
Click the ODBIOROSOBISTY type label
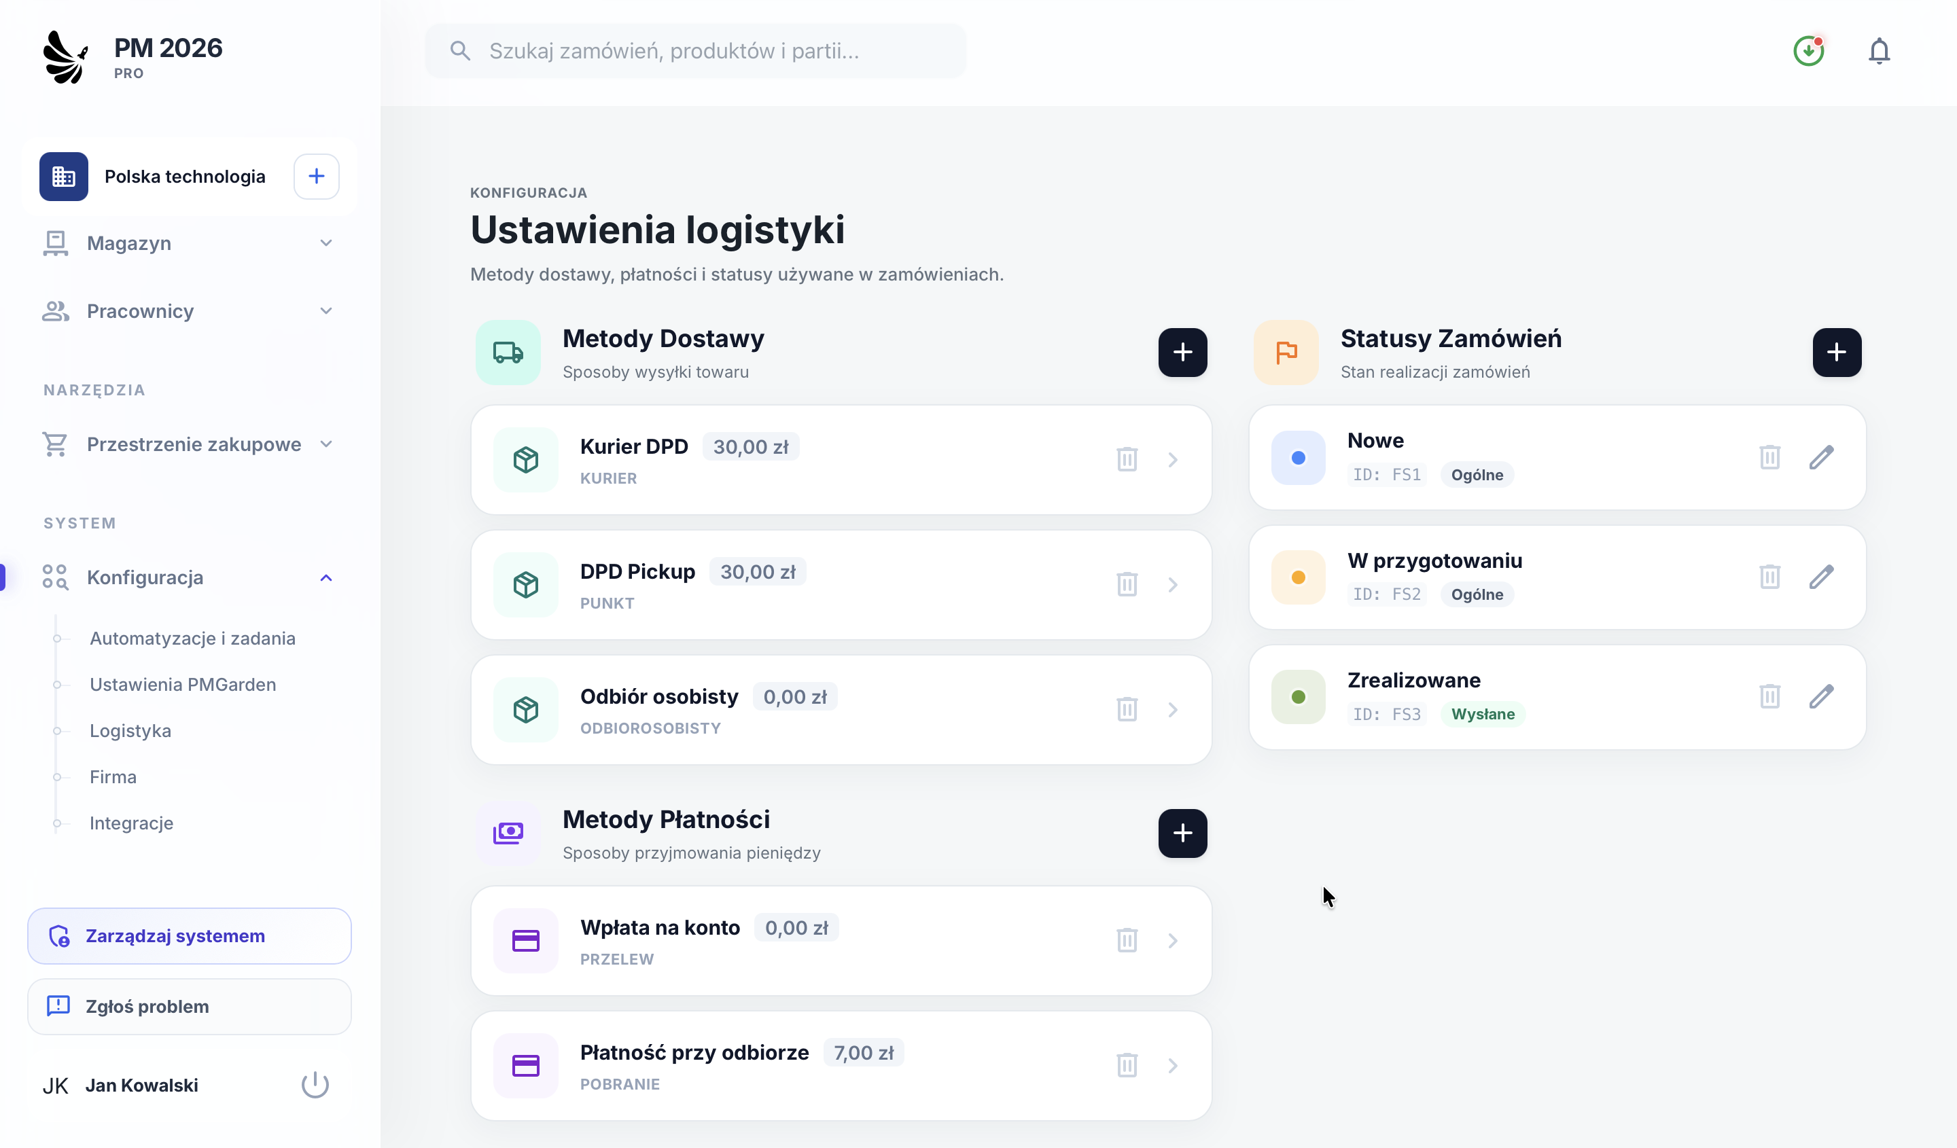650,728
